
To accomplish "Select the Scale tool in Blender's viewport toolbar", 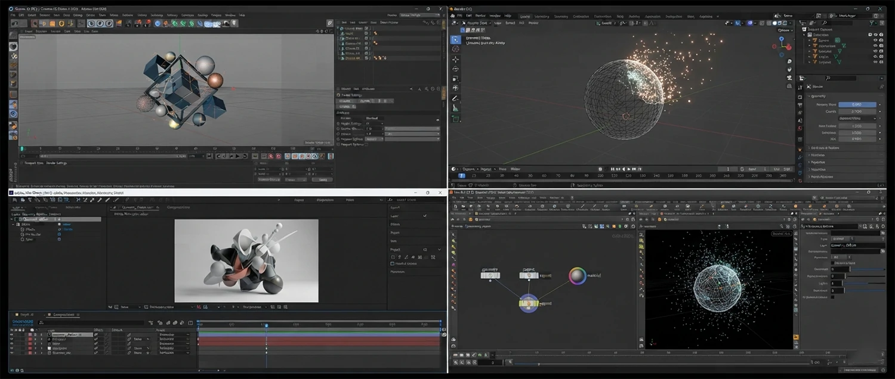I will click(x=455, y=79).
